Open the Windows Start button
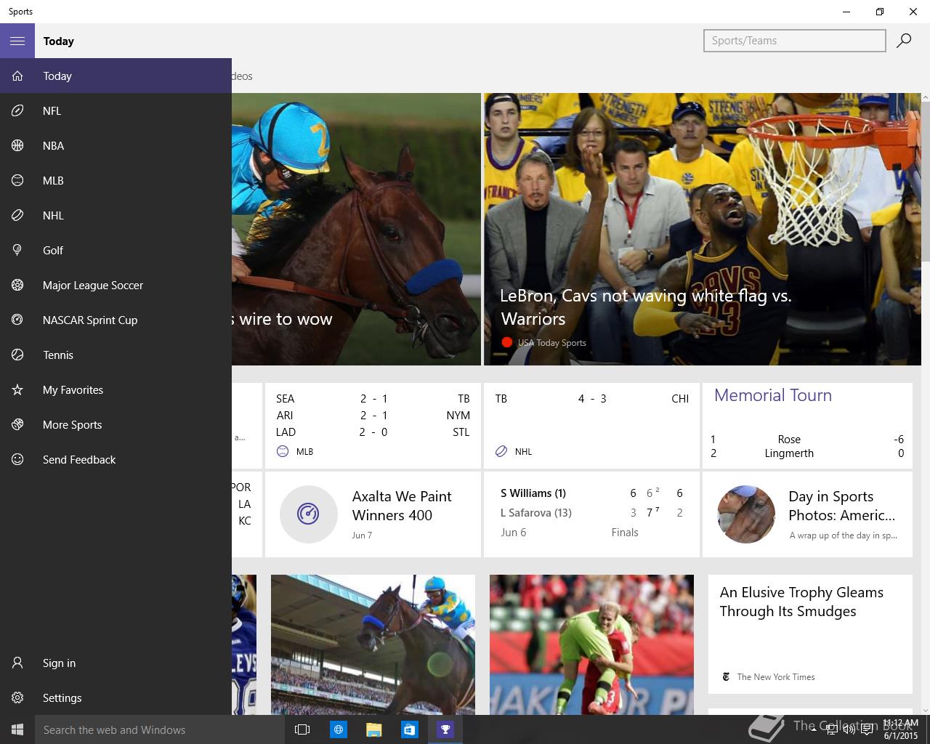The image size is (930, 744). (x=17, y=729)
